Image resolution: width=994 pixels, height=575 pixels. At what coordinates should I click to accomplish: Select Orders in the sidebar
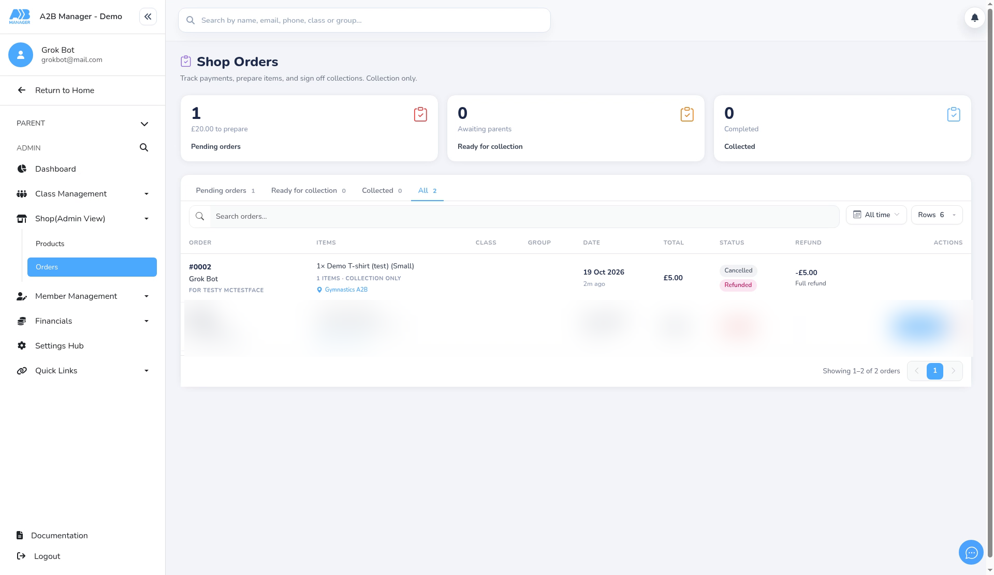92,267
